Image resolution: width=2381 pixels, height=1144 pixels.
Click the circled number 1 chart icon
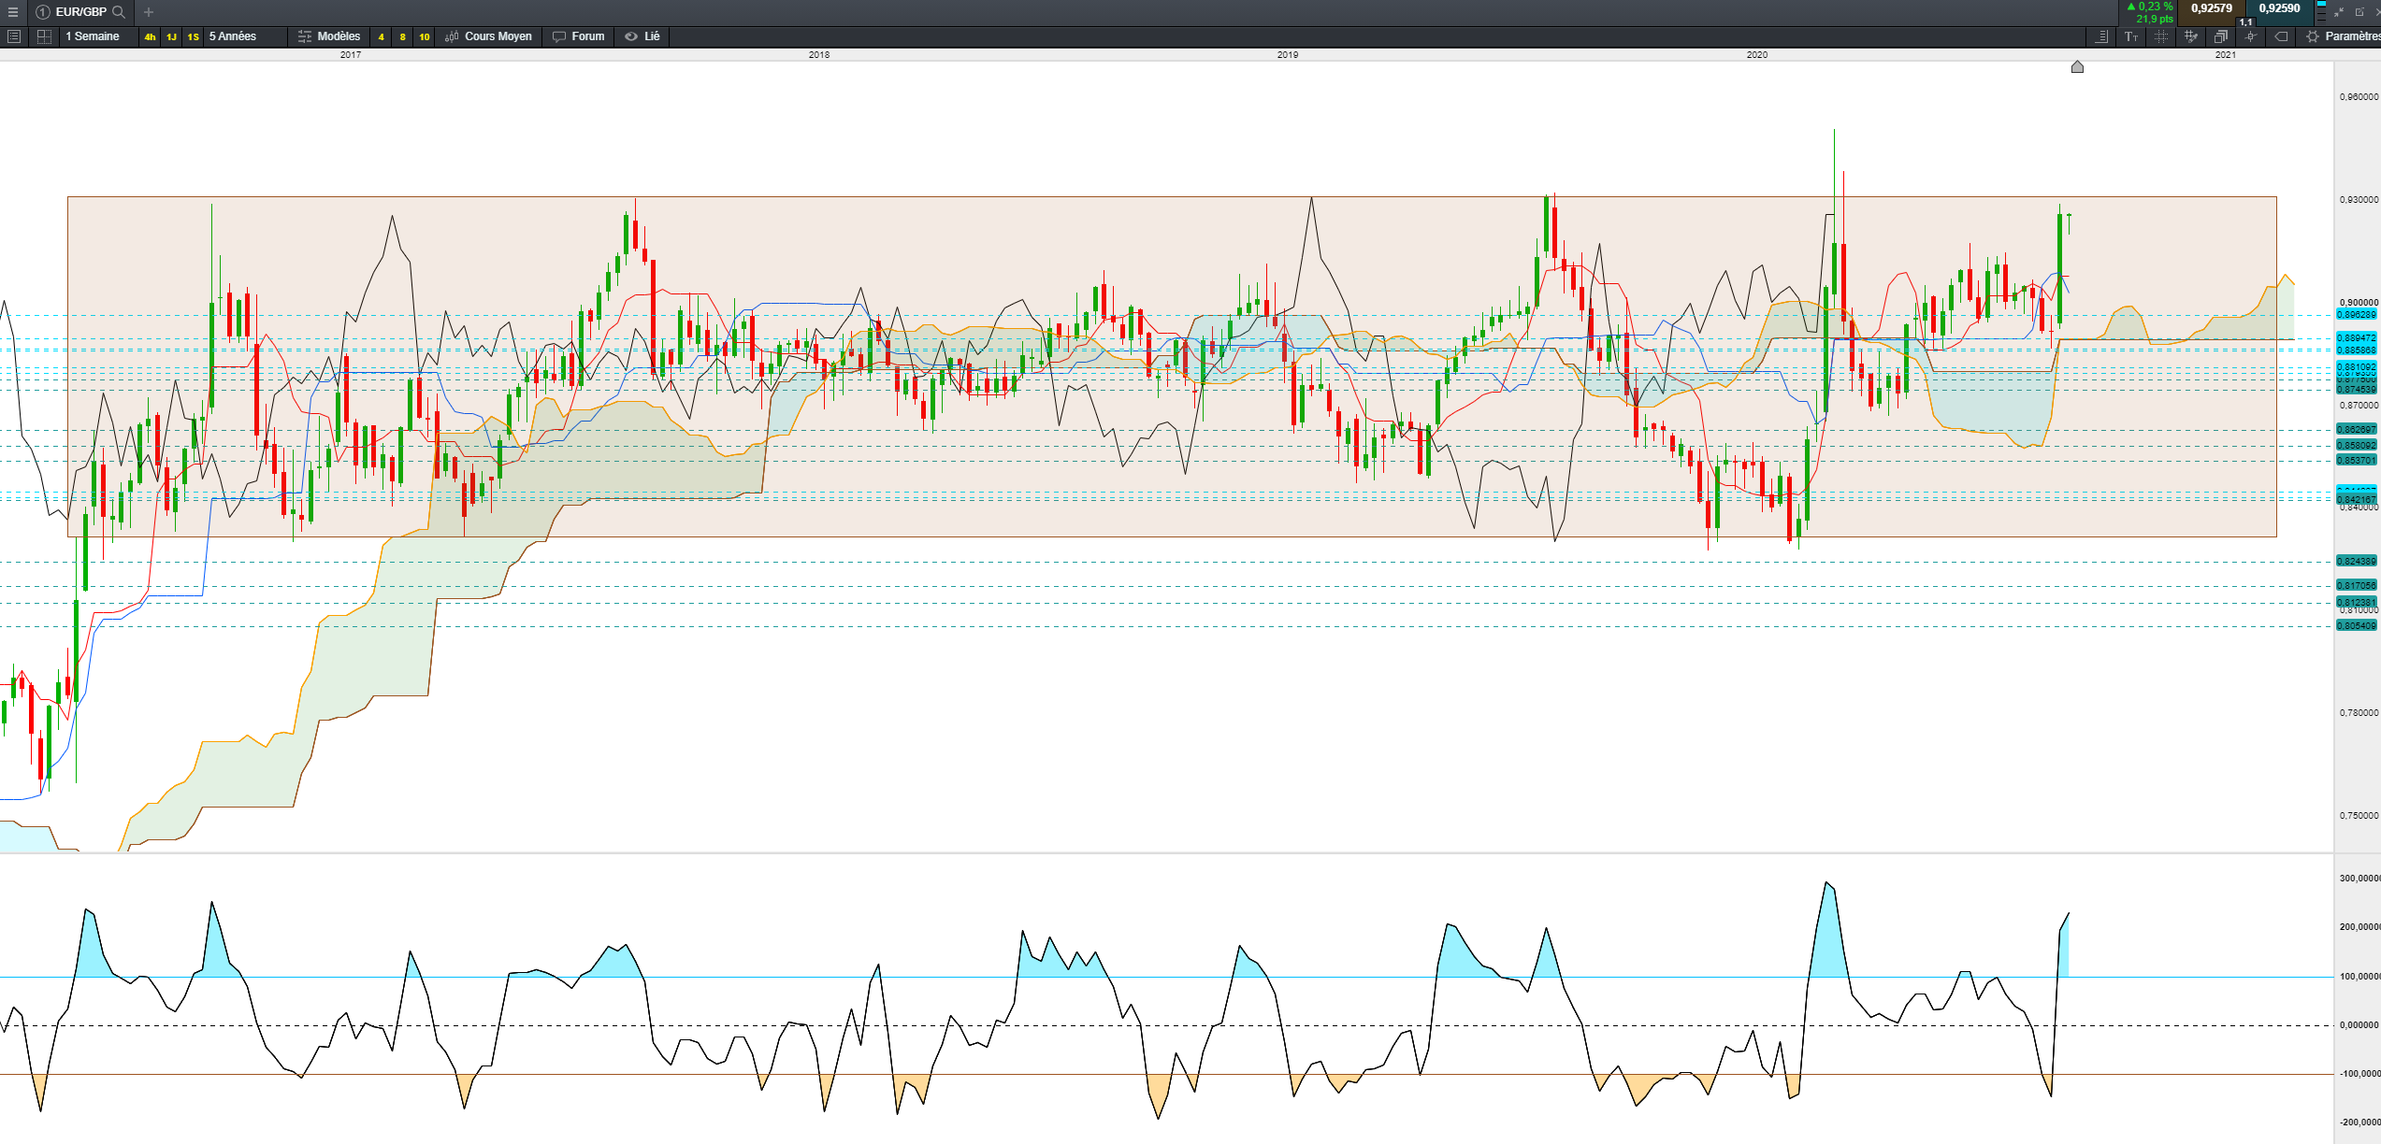tap(43, 12)
